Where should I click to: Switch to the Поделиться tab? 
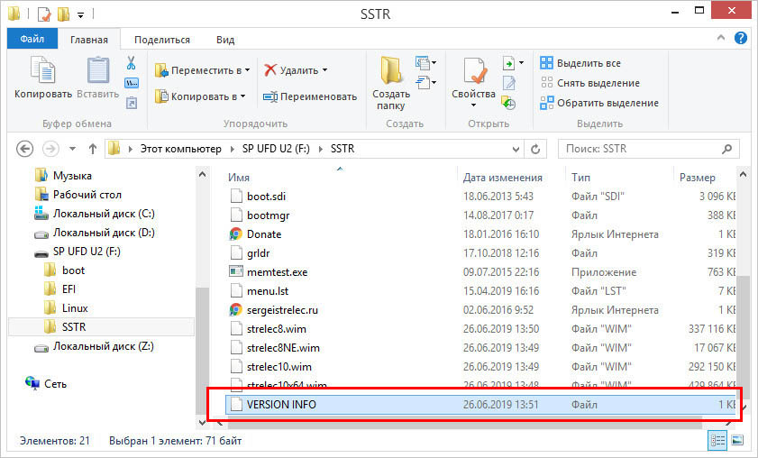pyautogui.click(x=162, y=40)
